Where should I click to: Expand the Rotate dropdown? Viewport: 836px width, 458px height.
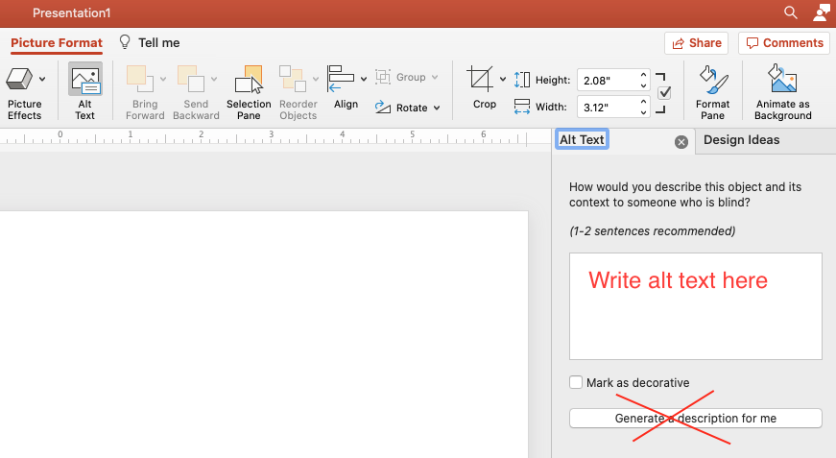[x=437, y=108]
